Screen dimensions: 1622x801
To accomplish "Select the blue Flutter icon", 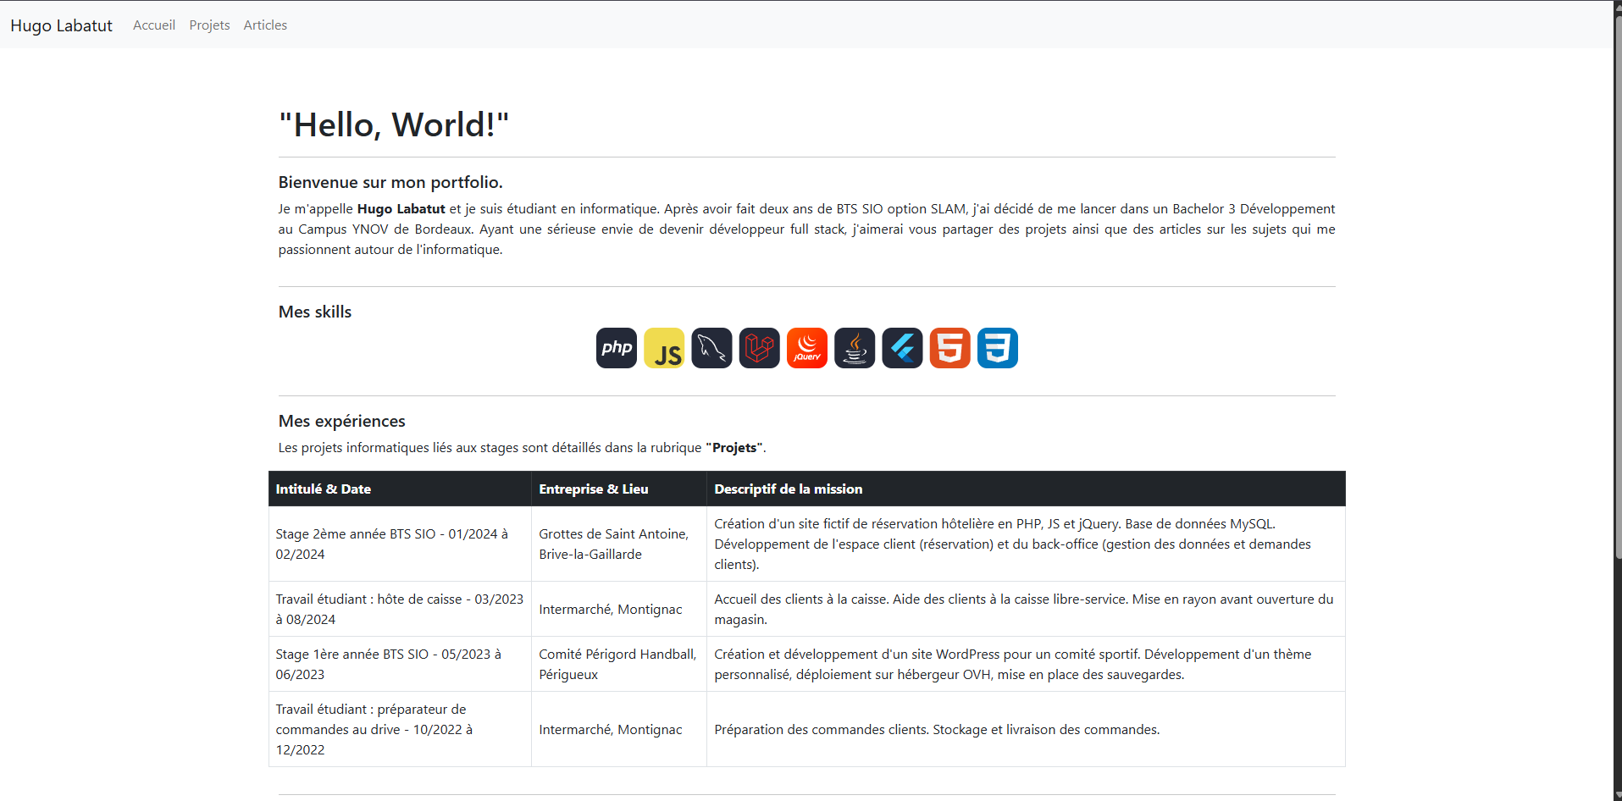I will click(x=902, y=348).
